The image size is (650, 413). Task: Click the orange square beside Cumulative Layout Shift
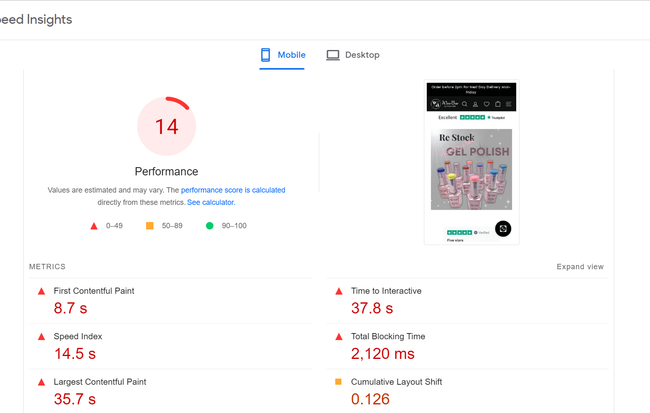pyautogui.click(x=339, y=382)
